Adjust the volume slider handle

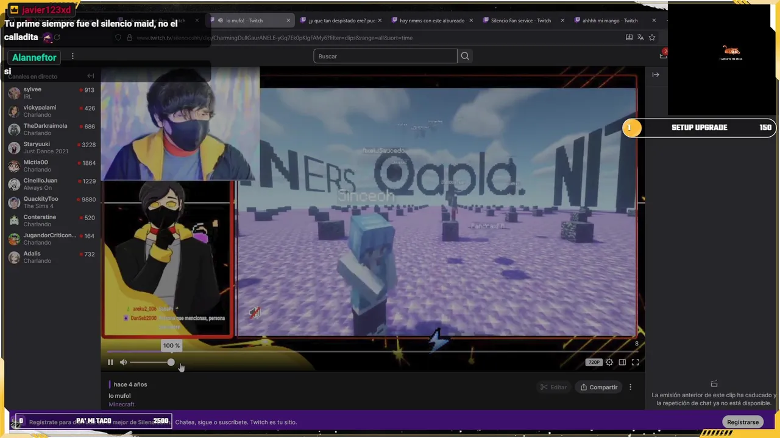(x=171, y=363)
